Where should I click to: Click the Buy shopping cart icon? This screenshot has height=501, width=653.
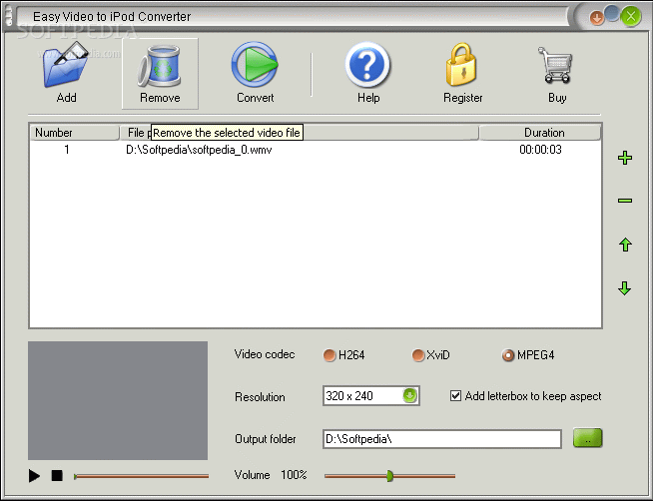pyautogui.click(x=555, y=65)
